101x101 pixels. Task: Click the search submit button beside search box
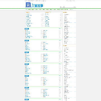tap(75, 7)
